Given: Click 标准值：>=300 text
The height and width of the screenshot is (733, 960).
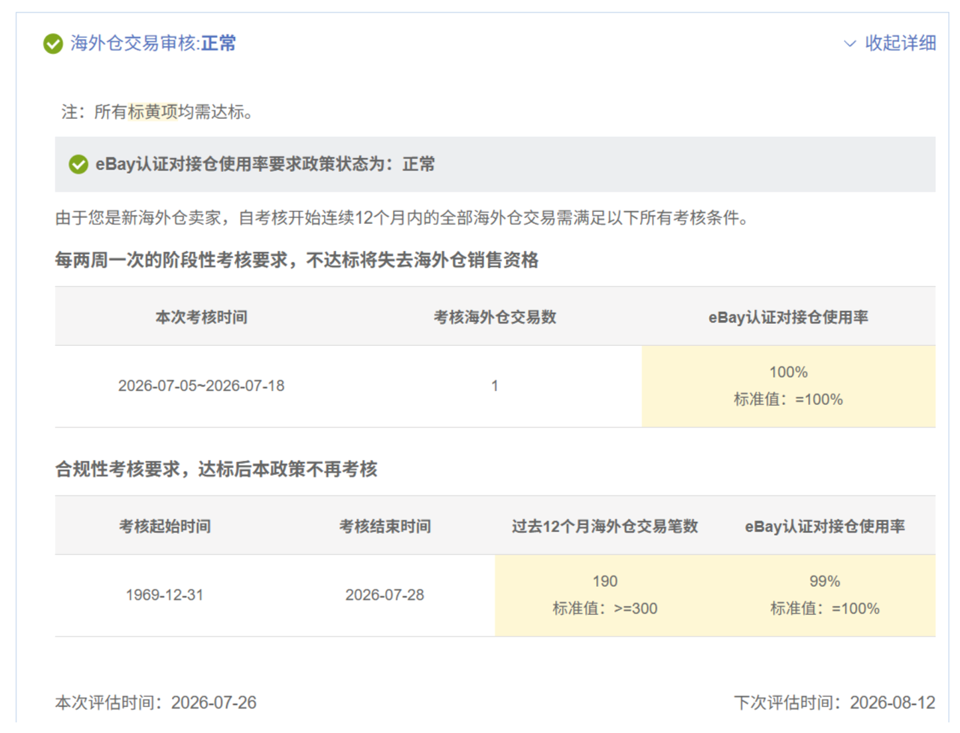Looking at the screenshot, I should pos(605,608).
